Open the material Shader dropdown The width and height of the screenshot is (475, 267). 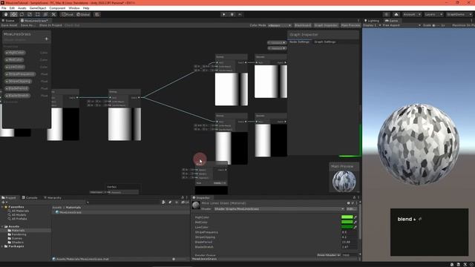pyautogui.click(x=279, y=209)
